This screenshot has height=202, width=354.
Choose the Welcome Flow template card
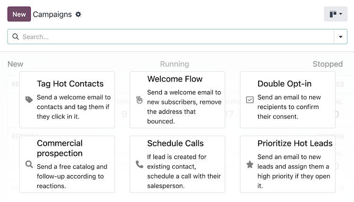click(177, 100)
